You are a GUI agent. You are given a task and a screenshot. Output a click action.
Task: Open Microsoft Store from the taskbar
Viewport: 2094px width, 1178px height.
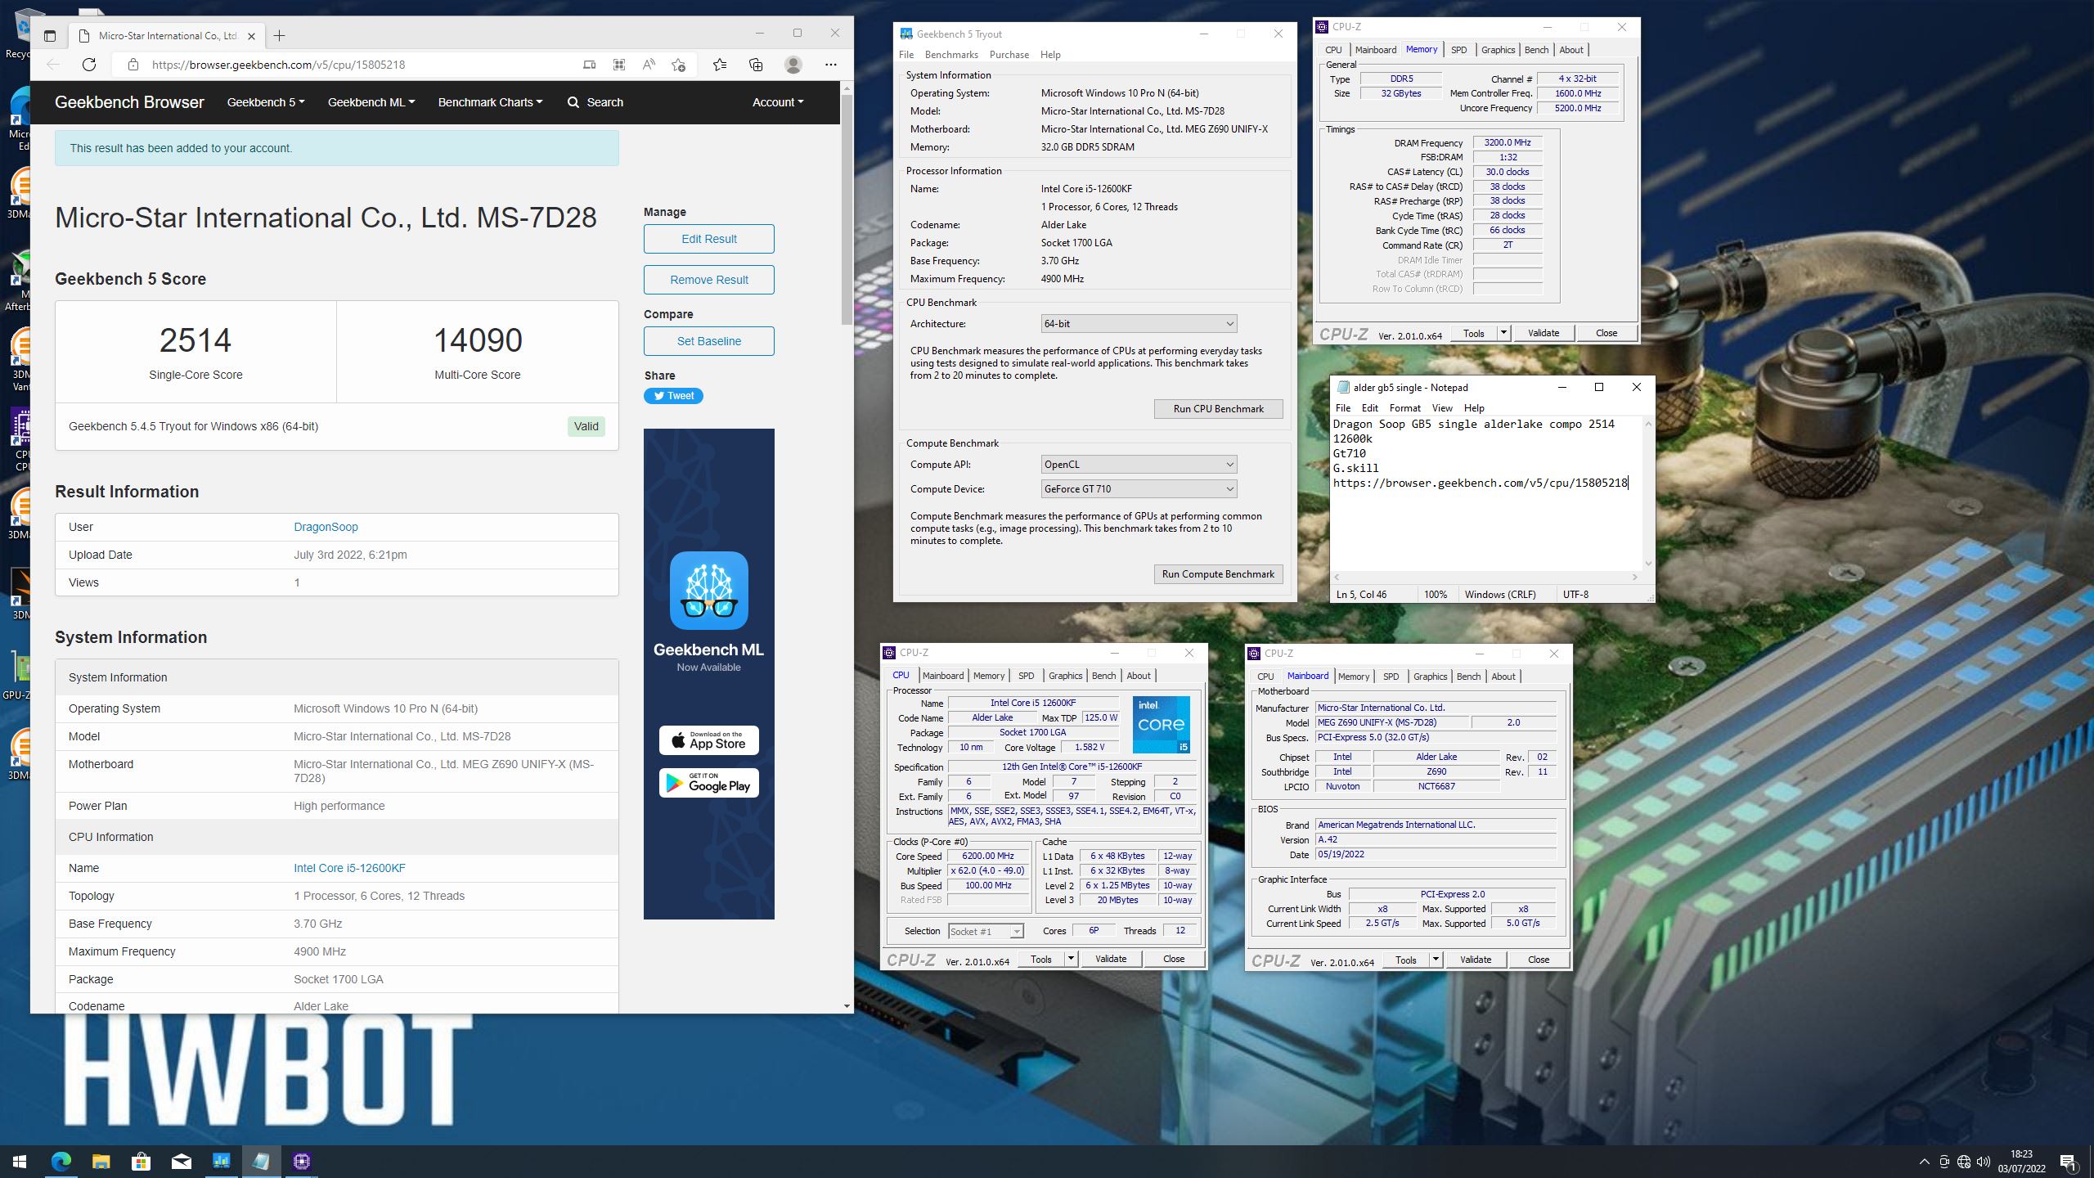[x=141, y=1161]
